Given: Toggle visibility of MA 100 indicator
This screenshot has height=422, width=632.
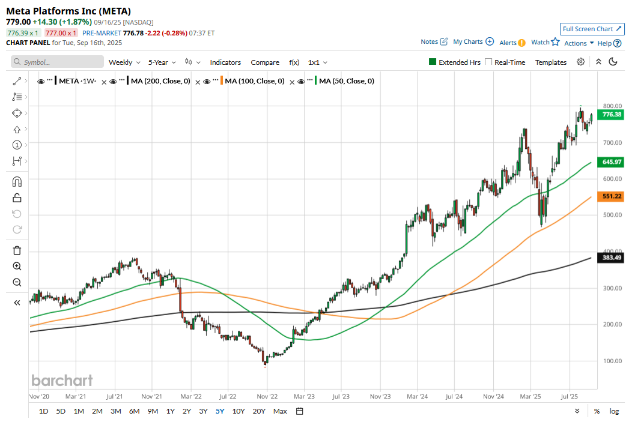Looking at the screenshot, I should pos(207,82).
